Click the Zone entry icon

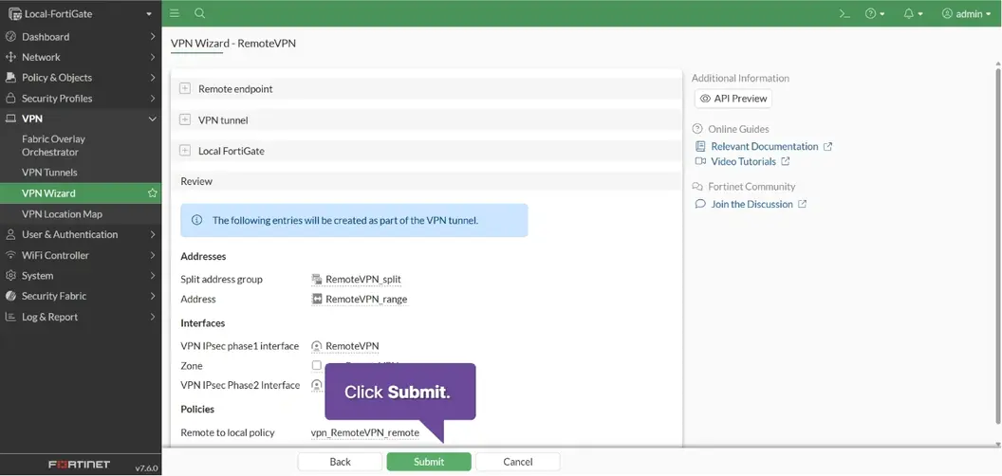[x=316, y=365]
